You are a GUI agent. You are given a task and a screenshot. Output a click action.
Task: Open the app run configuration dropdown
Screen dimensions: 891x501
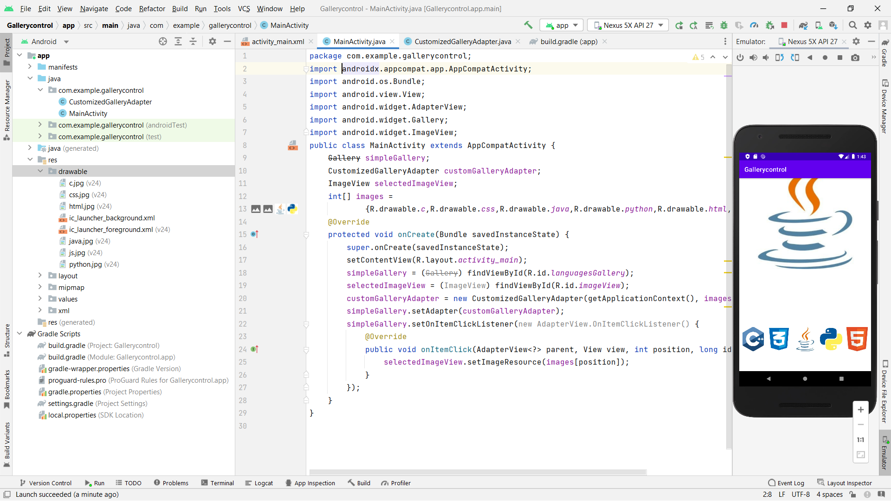pos(562,25)
